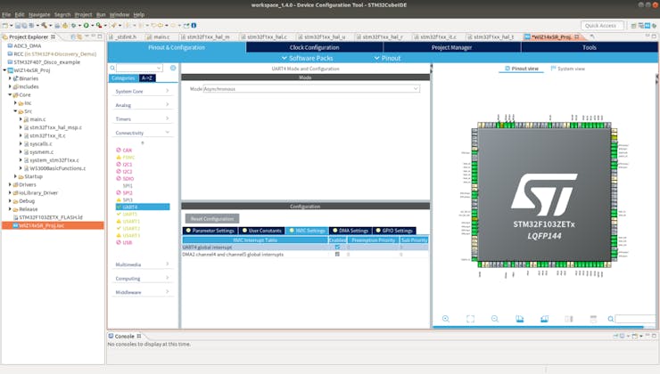The width and height of the screenshot is (660, 374).
Task: Select the SPI1 peripheral
Action: click(x=128, y=185)
